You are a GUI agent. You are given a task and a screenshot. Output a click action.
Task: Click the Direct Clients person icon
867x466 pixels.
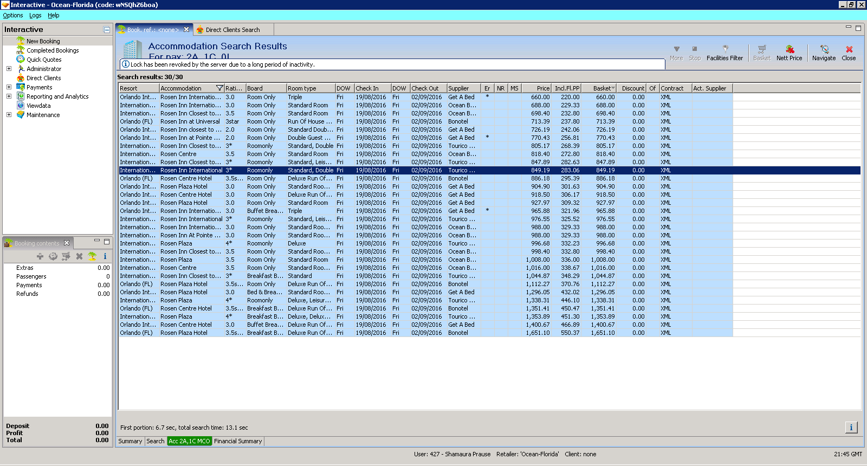(21, 78)
